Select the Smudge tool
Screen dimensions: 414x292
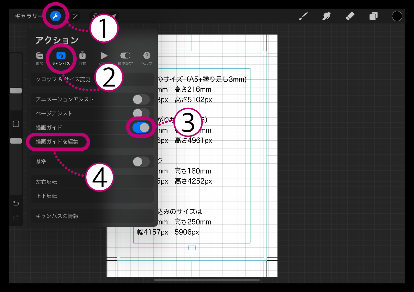tap(326, 16)
